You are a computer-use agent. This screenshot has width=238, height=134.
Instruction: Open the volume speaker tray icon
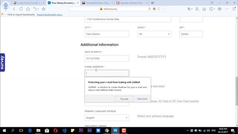click(x=208, y=131)
